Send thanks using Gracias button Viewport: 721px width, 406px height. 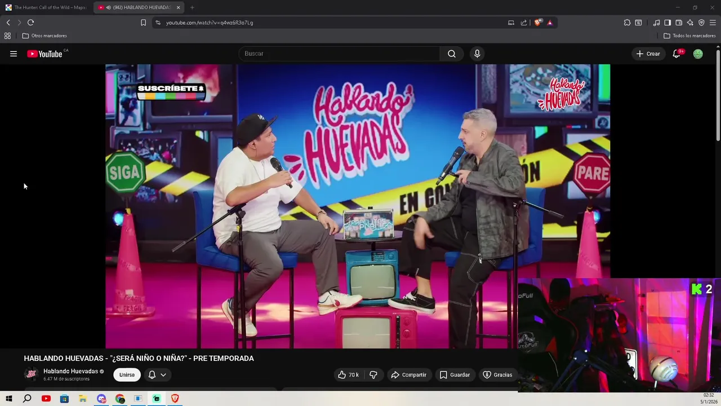pyautogui.click(x=498, y=374)
